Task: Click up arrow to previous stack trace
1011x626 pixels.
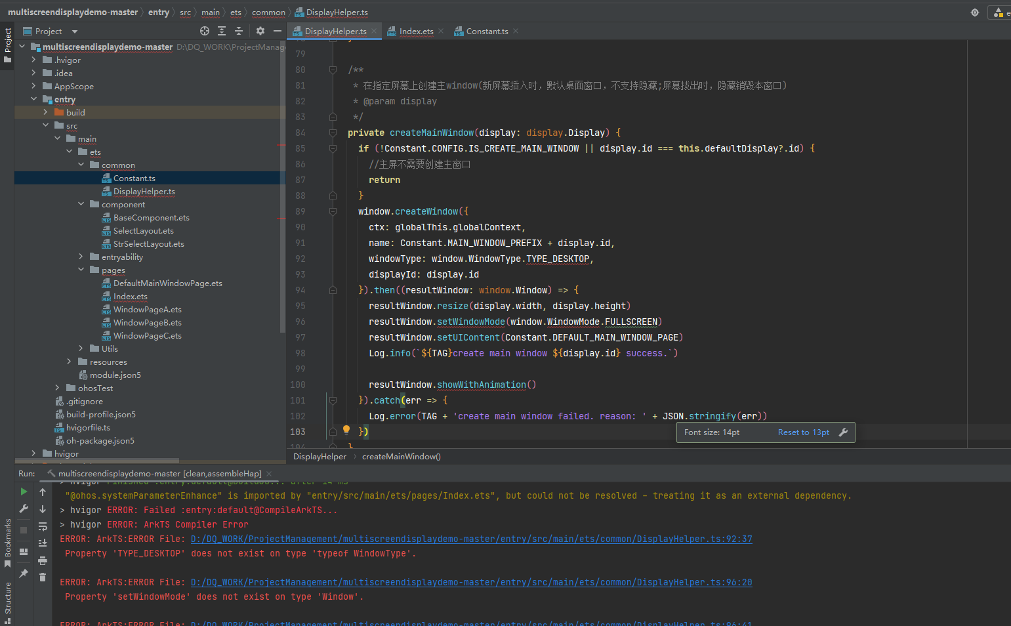Action: tap(43, 492)
